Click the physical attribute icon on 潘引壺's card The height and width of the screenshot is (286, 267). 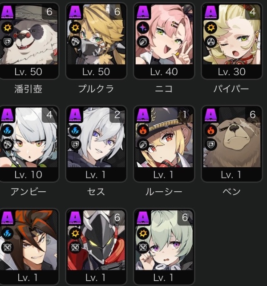(7, 28)
